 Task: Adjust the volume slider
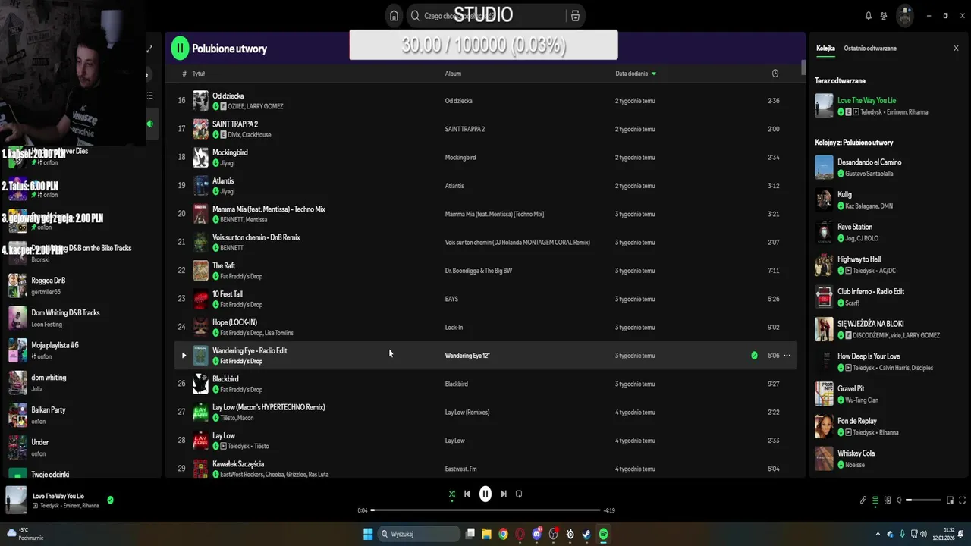point(923,500)
